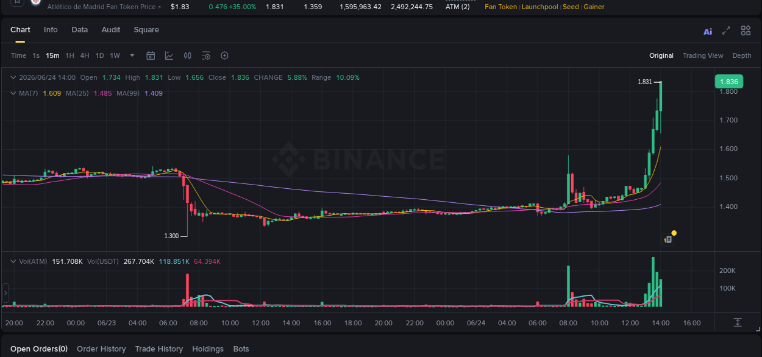Open the list-with-gear chart settings icon
Image resolution: width=762 pixels, height=357 pixels.
coord(206,55)
